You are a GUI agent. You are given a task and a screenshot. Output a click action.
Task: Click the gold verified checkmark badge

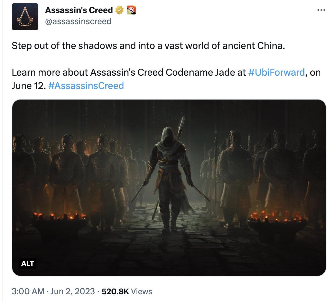[x=120, y=10]
